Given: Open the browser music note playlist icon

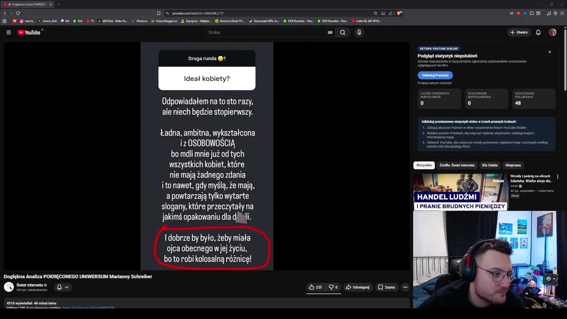Looking at the screenshot, I should [549, 13].
